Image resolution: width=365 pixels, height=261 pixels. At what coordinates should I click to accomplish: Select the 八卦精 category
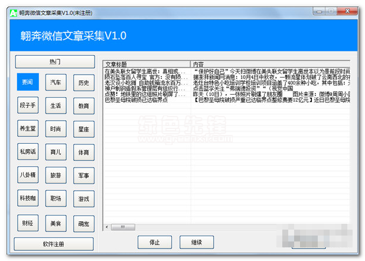point(28,175)
